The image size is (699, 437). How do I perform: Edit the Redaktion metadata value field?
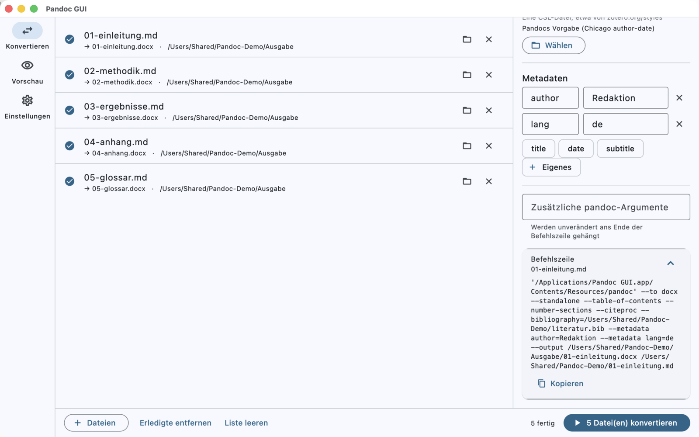626,98
